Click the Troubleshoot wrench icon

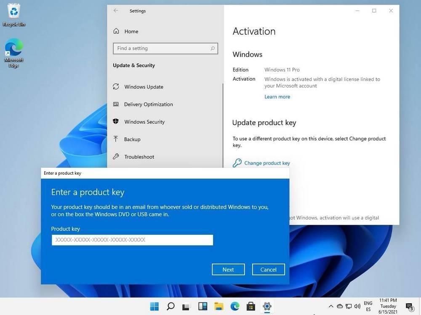click(x=116, y=156)
